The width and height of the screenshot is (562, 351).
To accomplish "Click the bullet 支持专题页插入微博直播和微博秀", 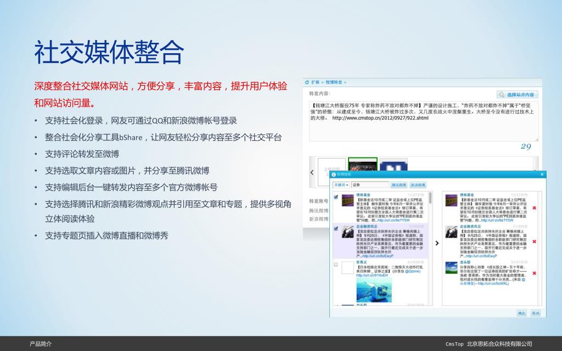I will click(106, 236).
